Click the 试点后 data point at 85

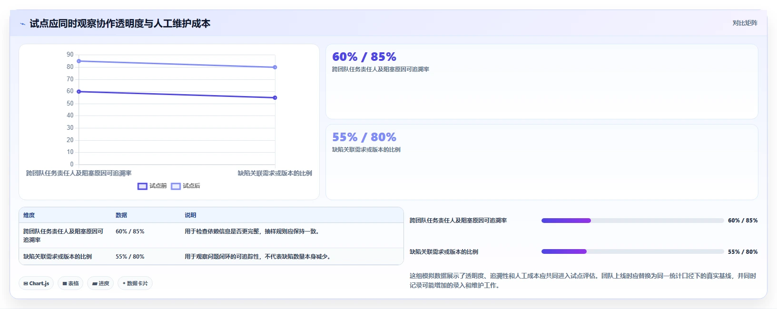coord(79,61)
